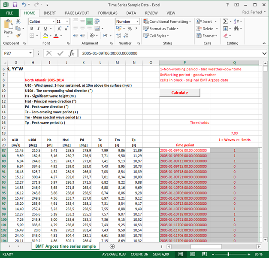Toggle Bottom Align for the cell
The height and width of the screenshot is (258, 269).
pos(89,21)
